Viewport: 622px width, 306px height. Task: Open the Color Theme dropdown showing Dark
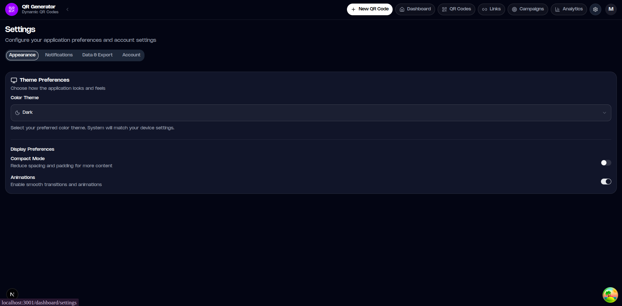pyautogui.click(x=311, y=113)
